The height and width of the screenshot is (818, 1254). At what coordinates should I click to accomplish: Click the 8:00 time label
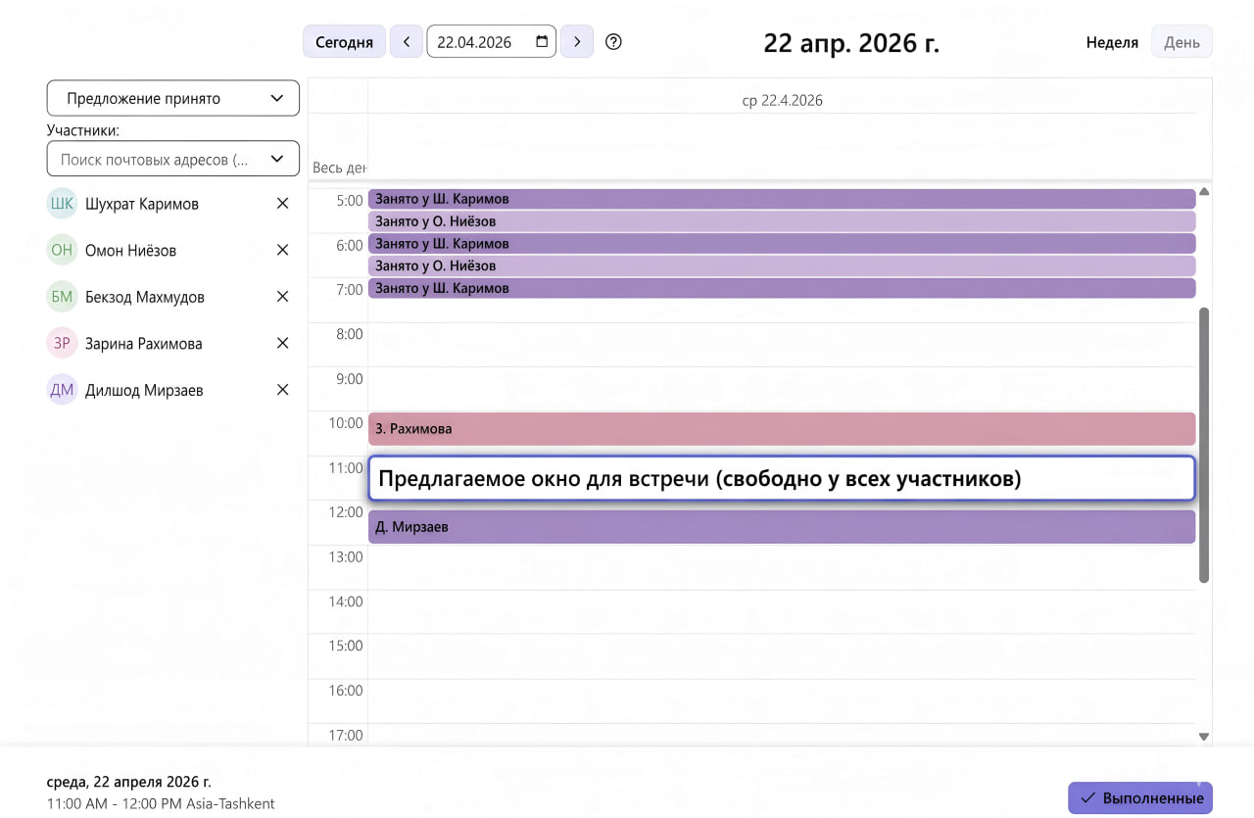coord(349,334)
